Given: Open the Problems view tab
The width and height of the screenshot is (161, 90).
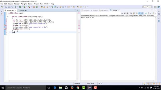Looking at the screenshot, I should click(x=85, y=10).
